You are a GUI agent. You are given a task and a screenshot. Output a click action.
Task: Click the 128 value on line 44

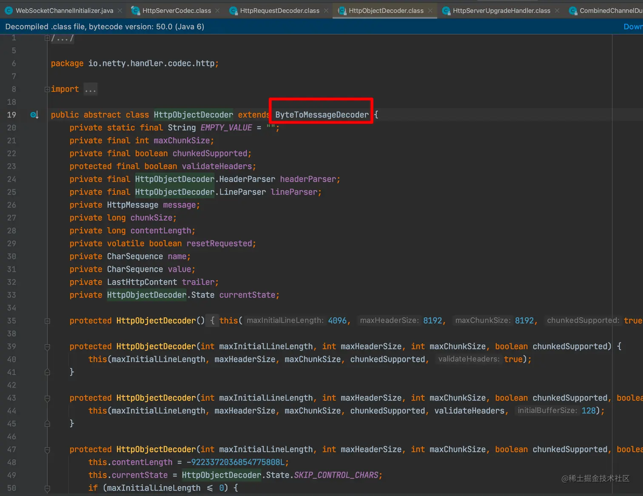click(589, 411)
